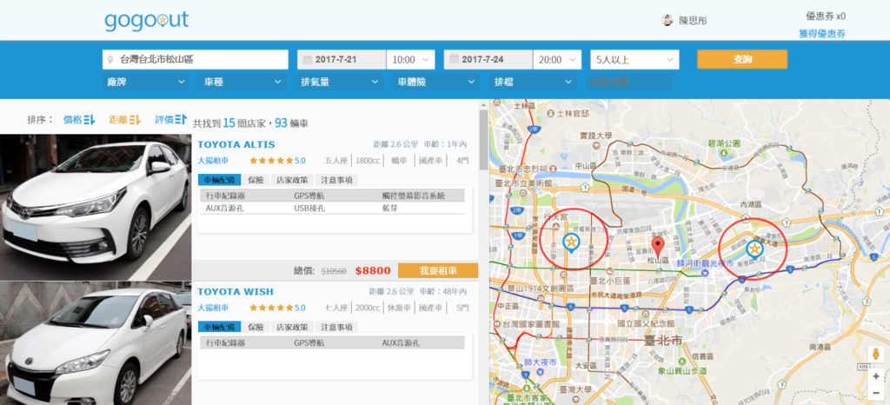The image size is (890, 405).
Task: Open the white TOYOTA WISH car photo
Action: 96,343
